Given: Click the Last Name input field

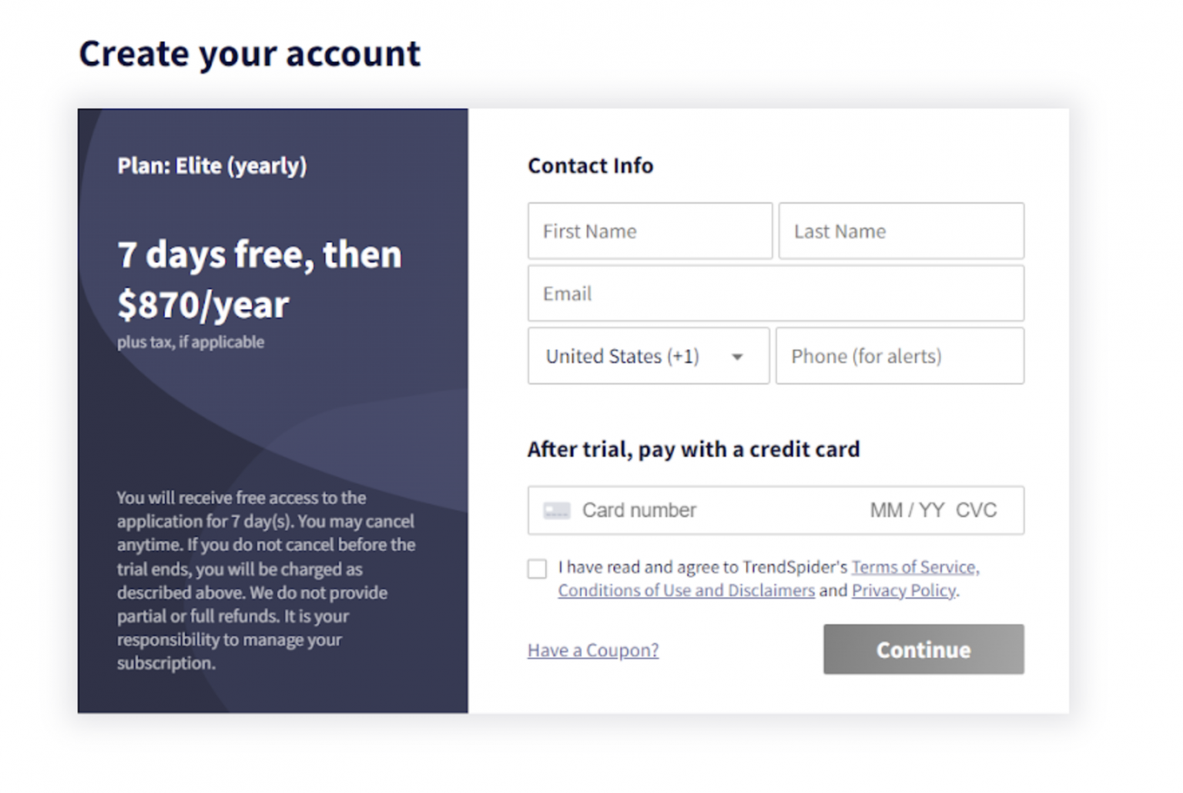Looking at the screenshot, I should (900, 231).
